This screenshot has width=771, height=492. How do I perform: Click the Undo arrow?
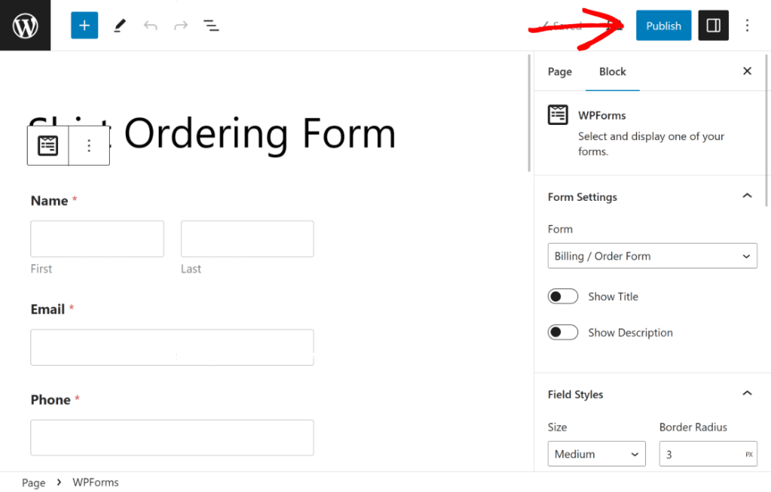pyautogui.click(x=150, y=25)
